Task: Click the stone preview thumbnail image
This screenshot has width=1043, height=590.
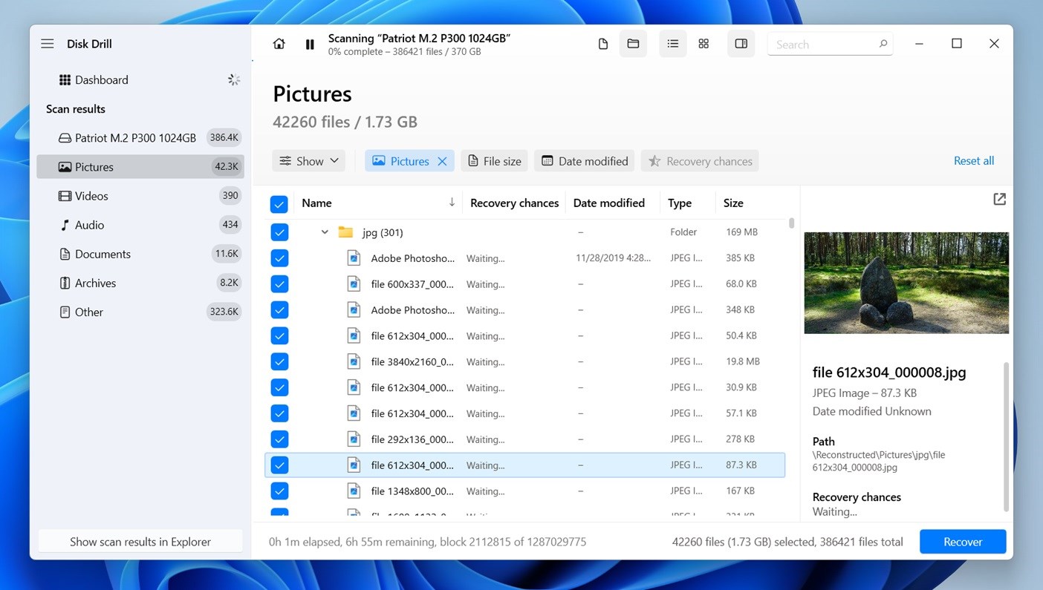Action: click(x=906, y=283)
